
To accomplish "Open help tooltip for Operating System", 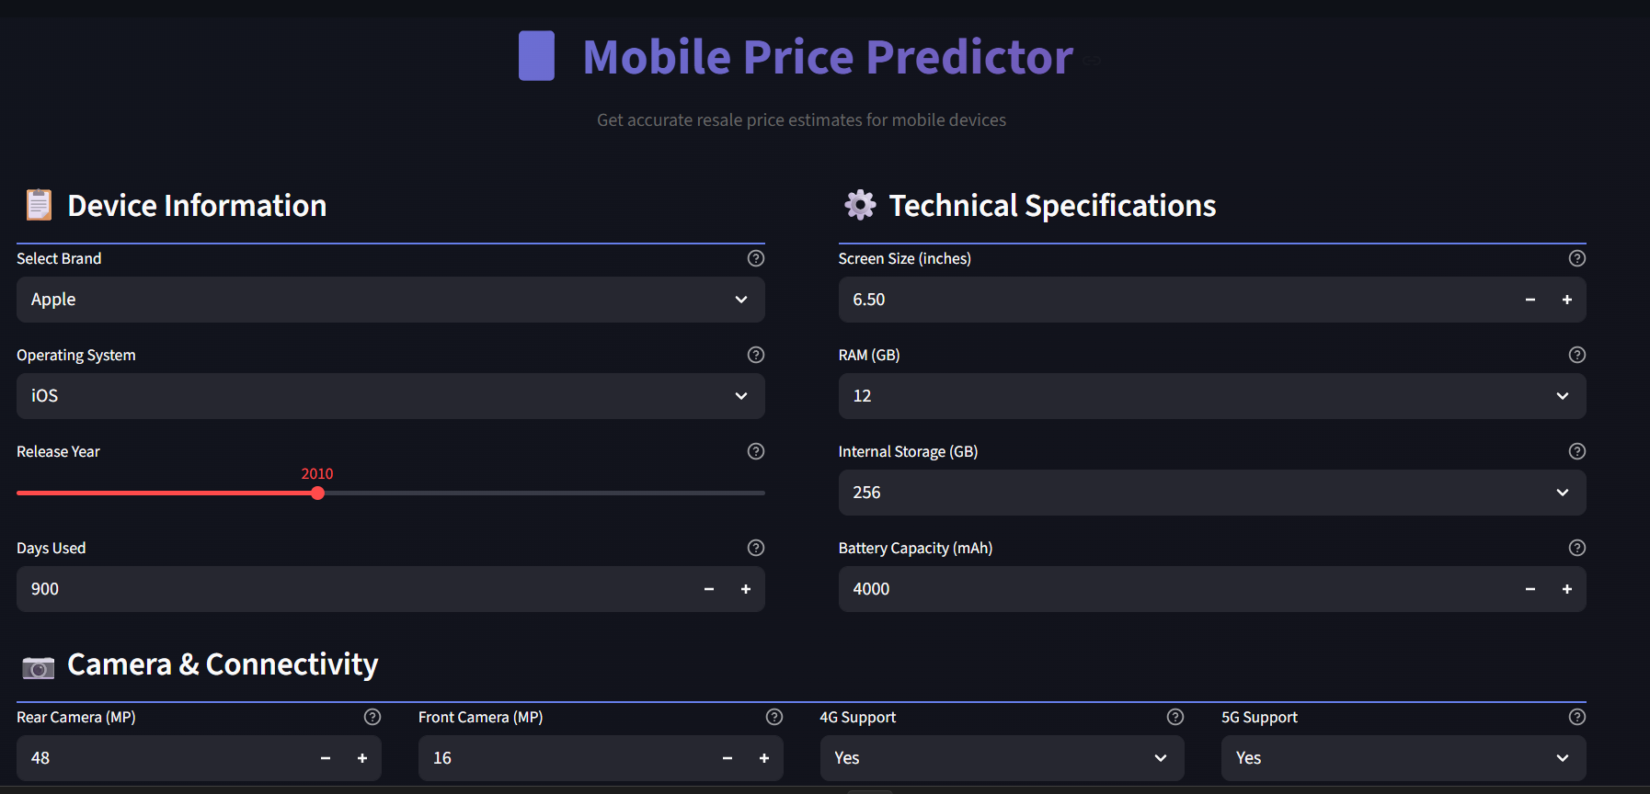I will (756, 355).
